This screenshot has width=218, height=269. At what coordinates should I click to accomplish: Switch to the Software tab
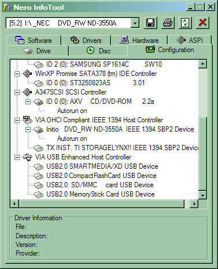pos(34,41)
